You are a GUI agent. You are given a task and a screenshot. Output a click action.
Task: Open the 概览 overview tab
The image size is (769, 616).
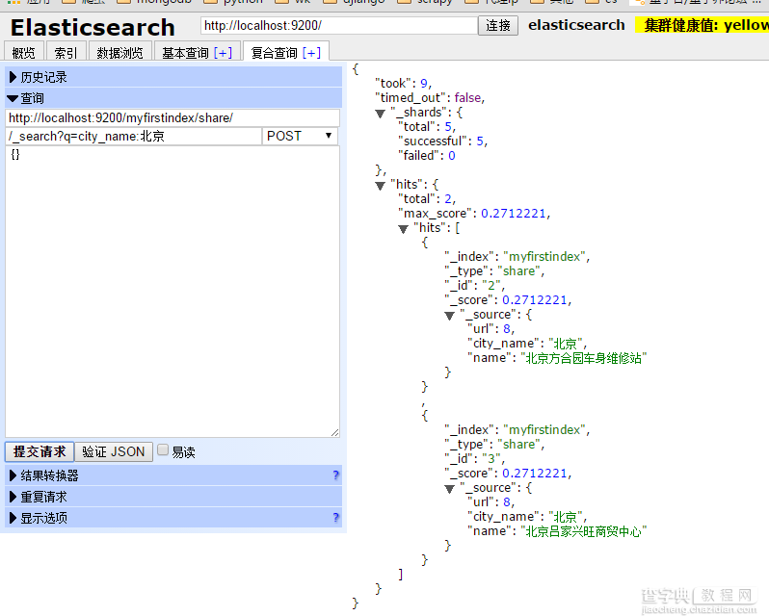(x=23, y=52)
